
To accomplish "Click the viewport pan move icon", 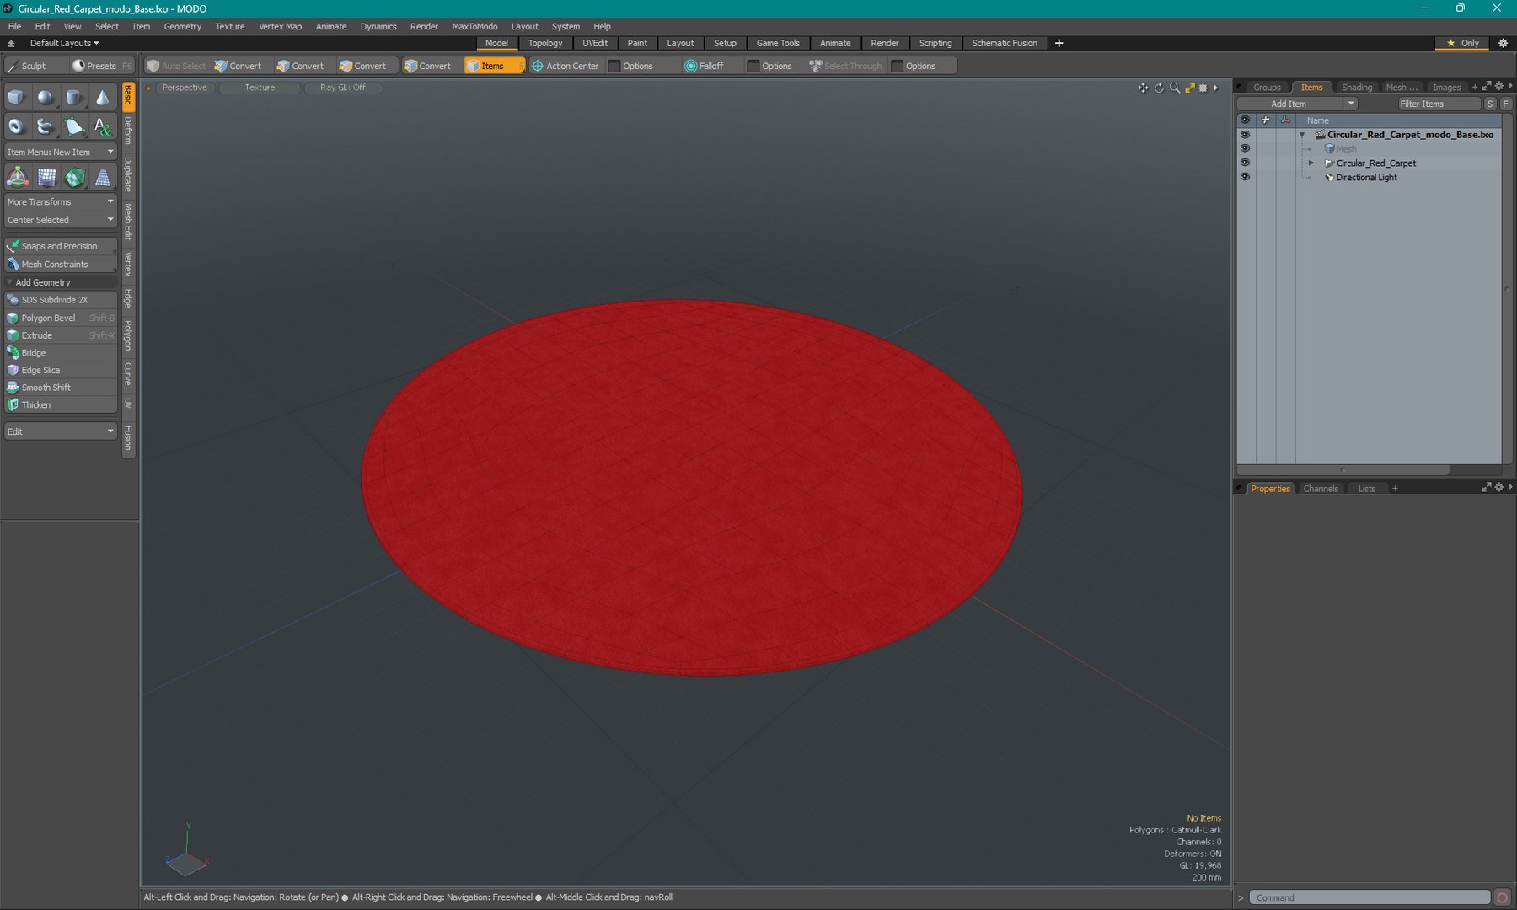I will coord(1143,88).
